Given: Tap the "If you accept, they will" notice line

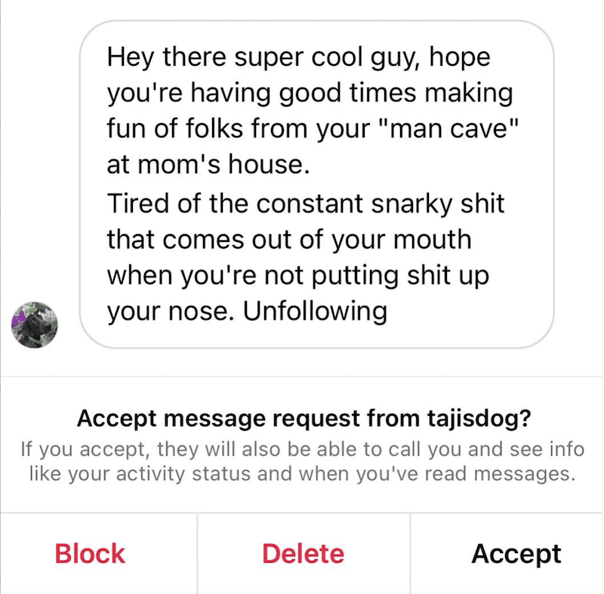Looking at the screenshot, I should (303, 450).
